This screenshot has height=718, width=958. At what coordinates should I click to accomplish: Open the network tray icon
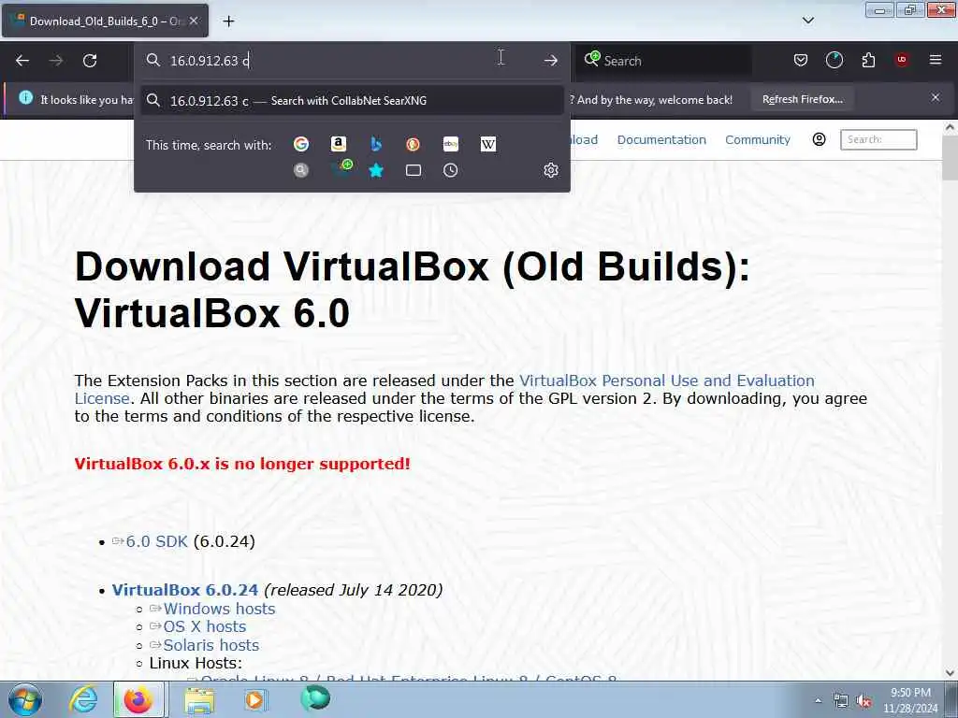pyautogui.click(x=841, y=701)
